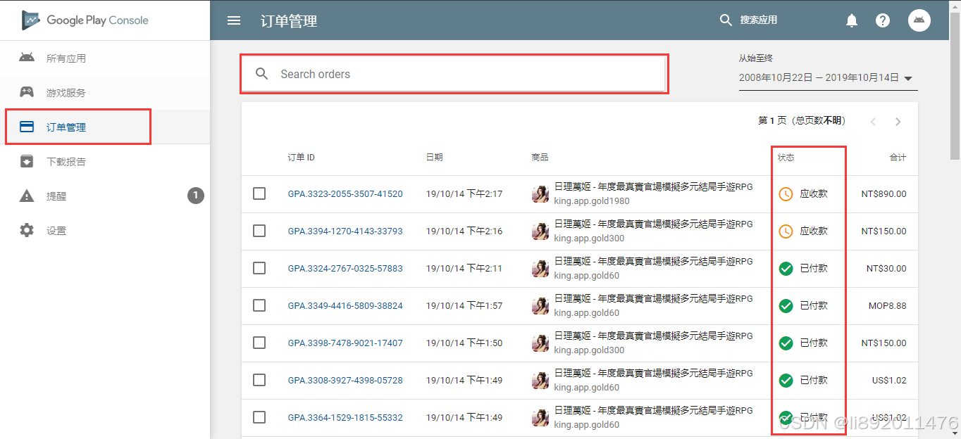Image resolution: width=961 pixels, height=439 pixels.
Task: Click the gear icon beside 设置
Action: (x=27, y=230)
